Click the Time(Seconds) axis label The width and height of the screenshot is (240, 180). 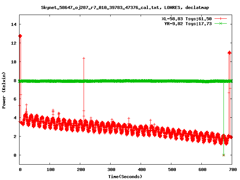point(125,177)
